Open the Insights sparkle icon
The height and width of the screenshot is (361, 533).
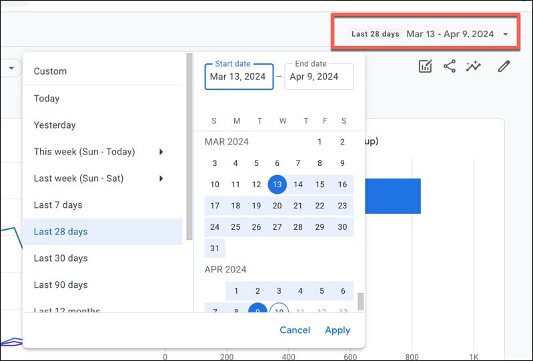[x=474, y=66]
